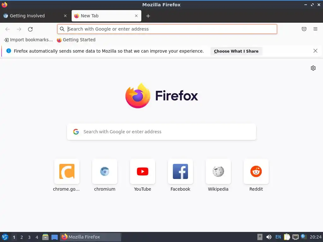Click the Choose What I Share button
323x242 pixels.
point(236,51)
